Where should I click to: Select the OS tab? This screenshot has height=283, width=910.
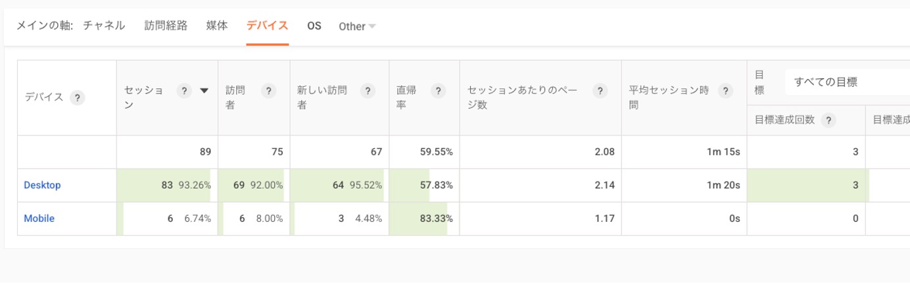314,26
